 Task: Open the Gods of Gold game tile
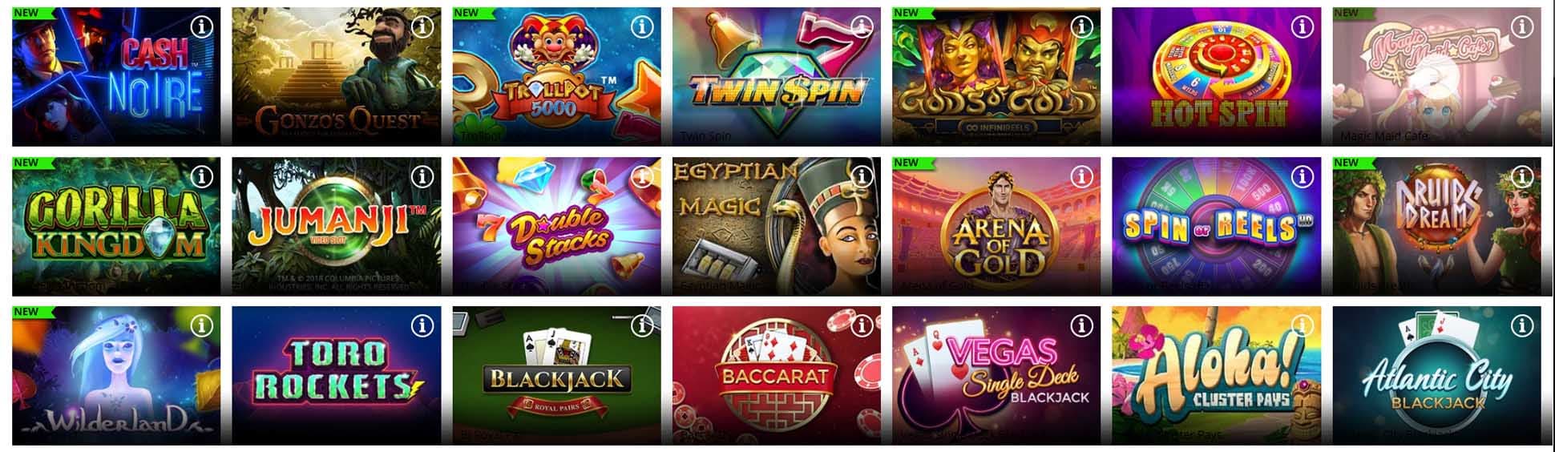(x=996, y=77)
